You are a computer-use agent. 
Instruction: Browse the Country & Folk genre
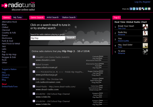(x=9, y=33)
